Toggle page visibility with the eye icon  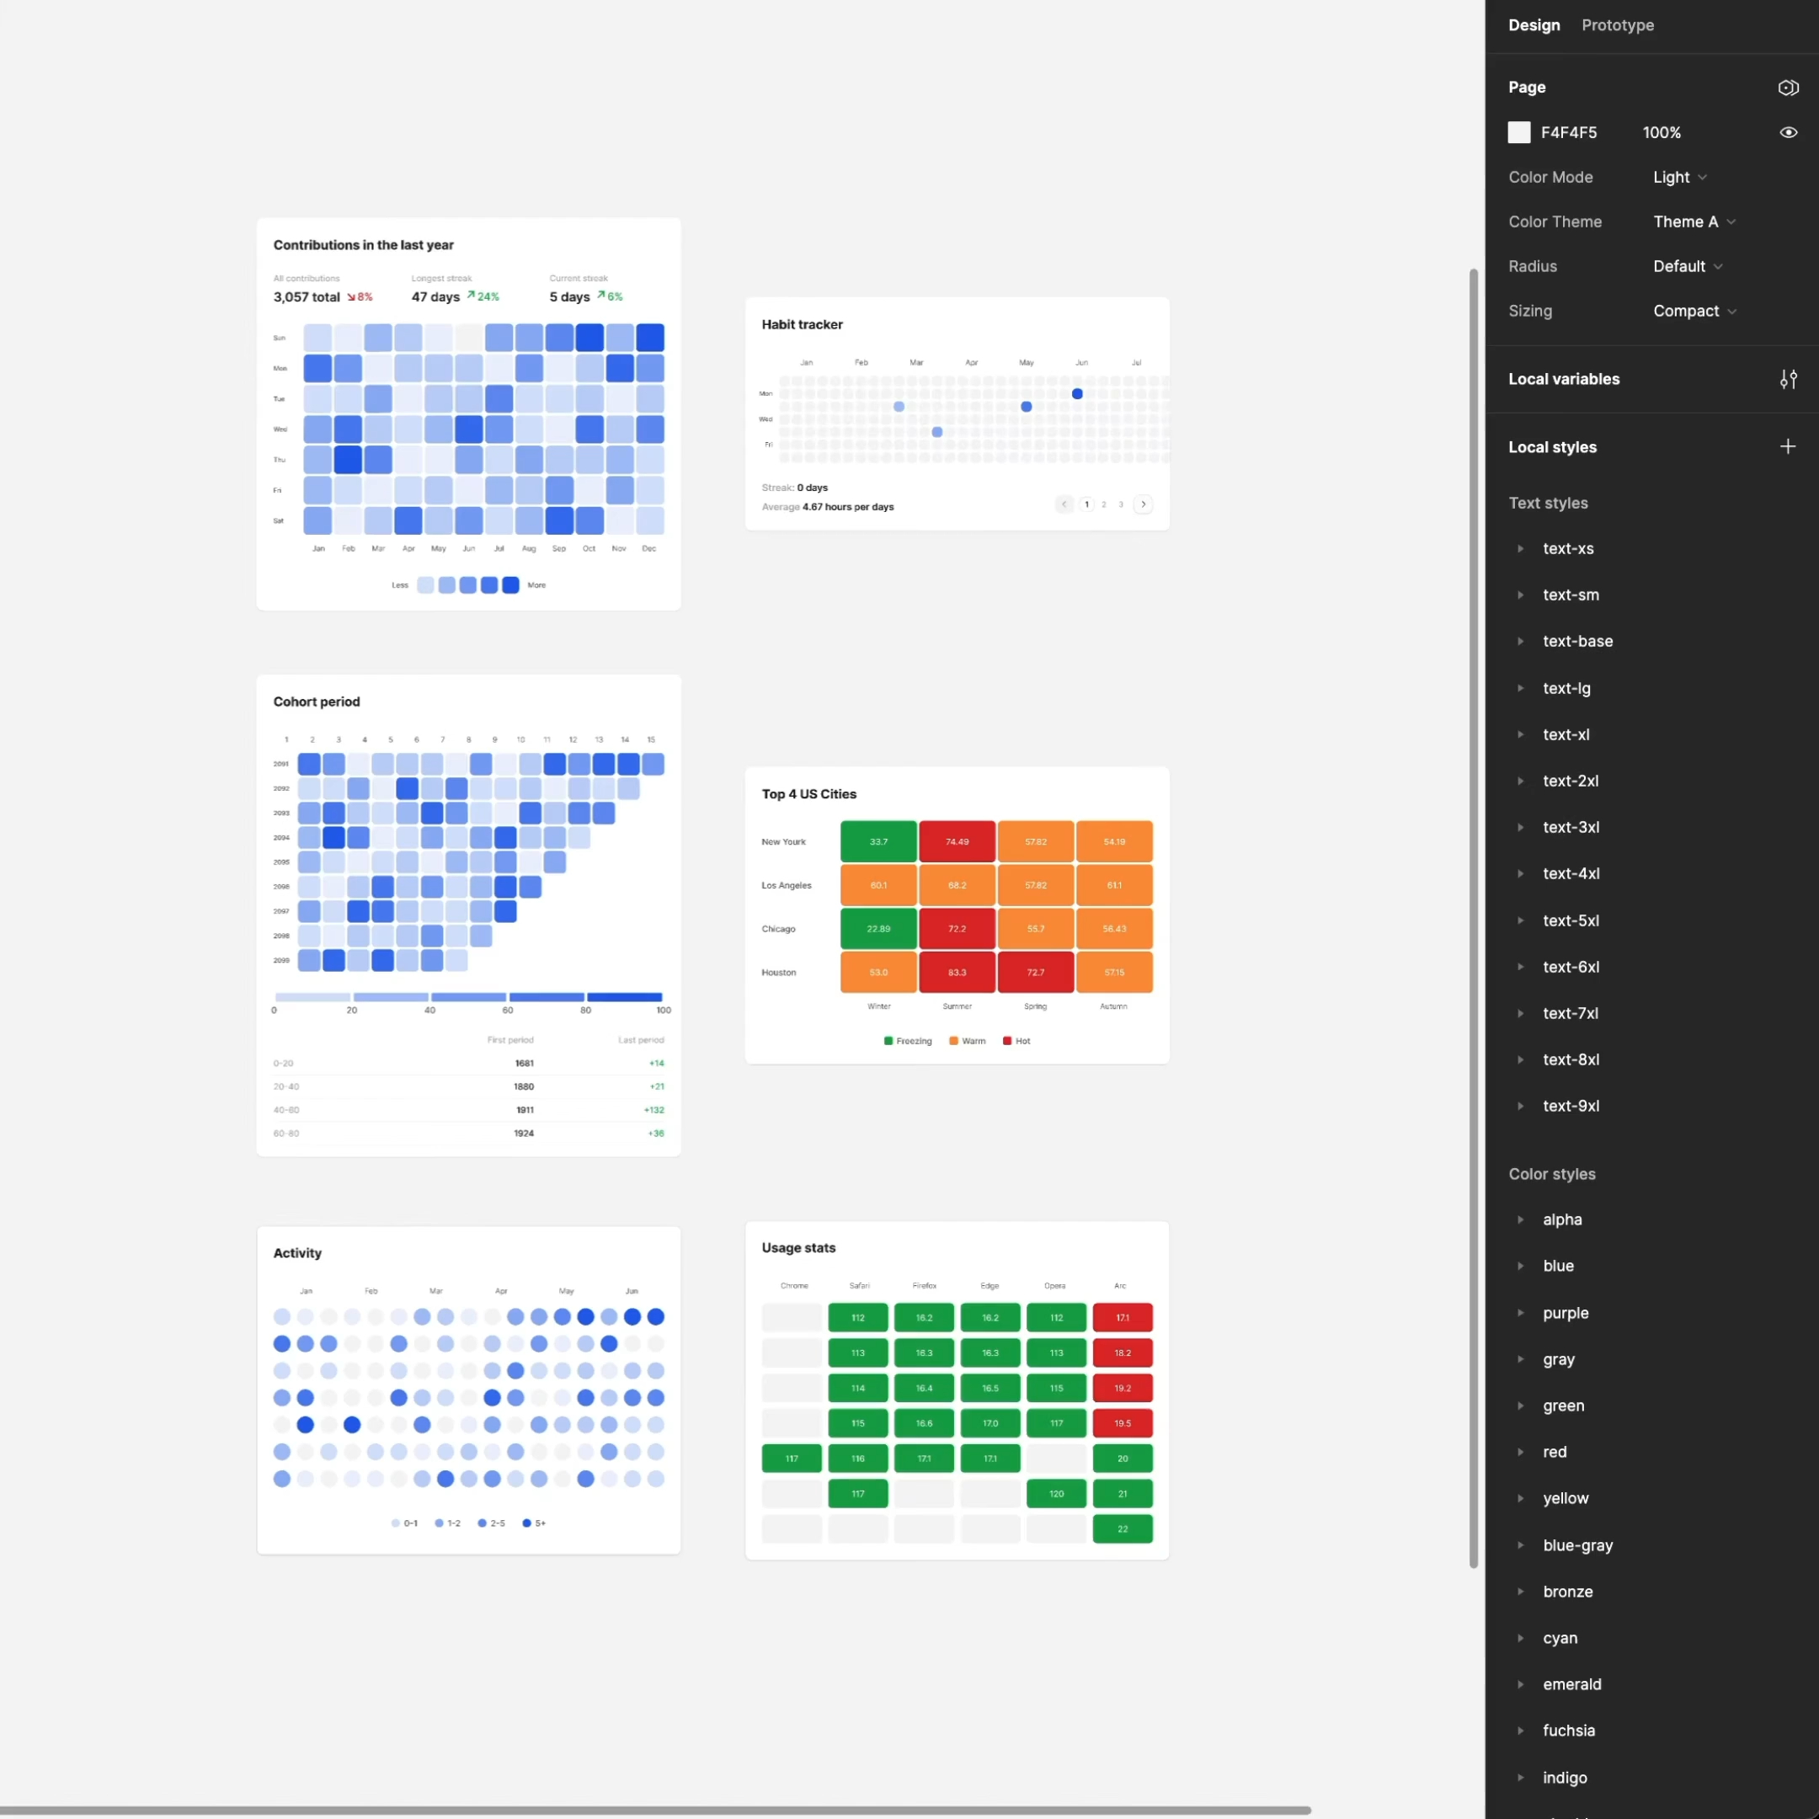coord(1788,132)
